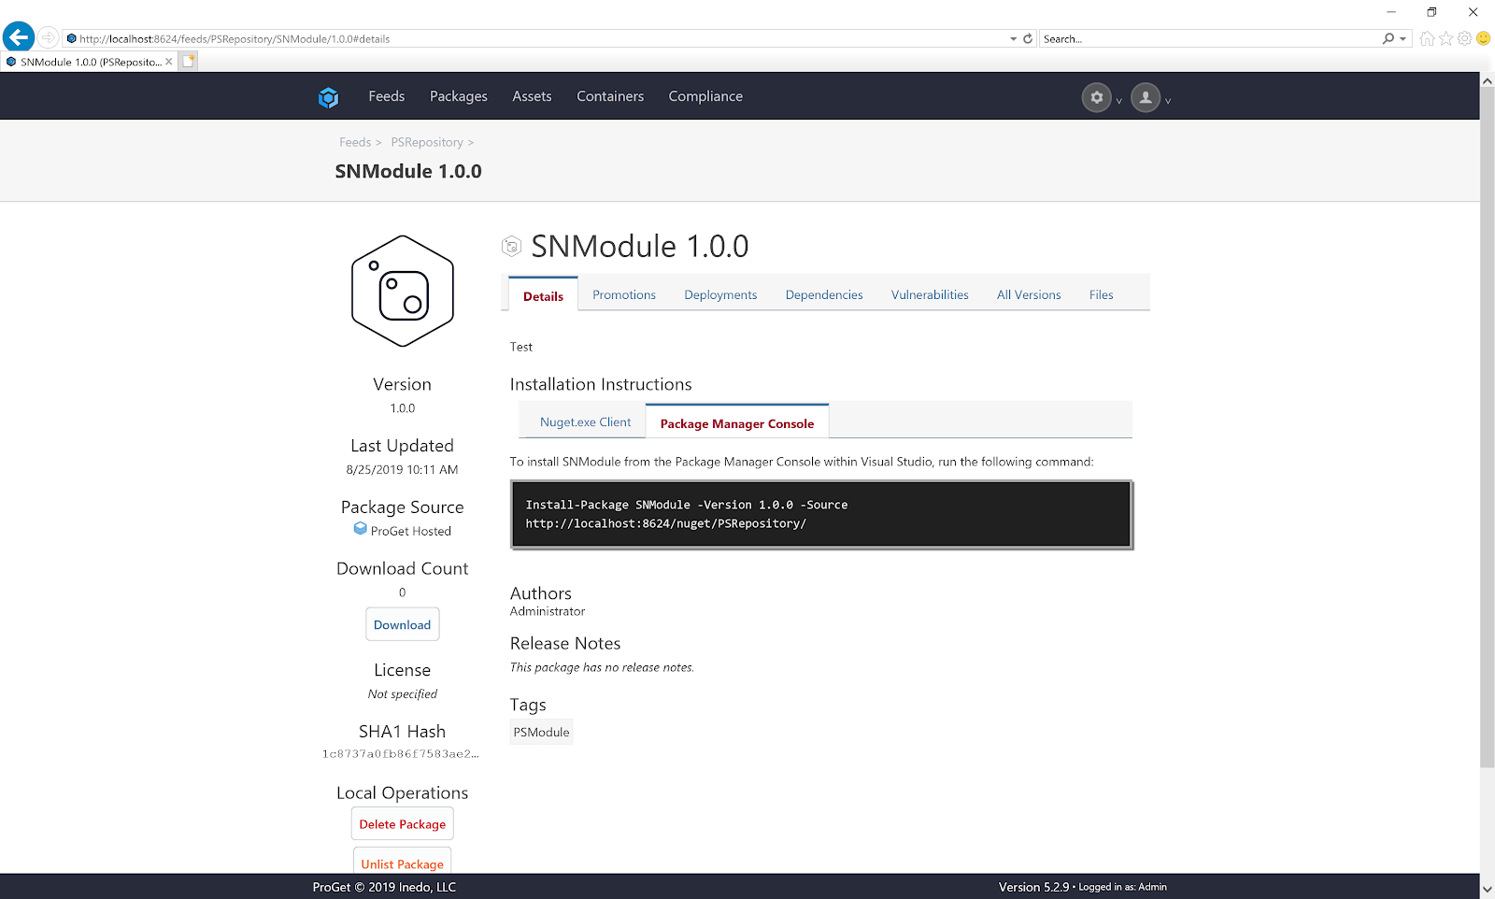Viewport: 1495px width, 899px height.
Task: Switch to the Promotions tab
Action: [624, 294]
